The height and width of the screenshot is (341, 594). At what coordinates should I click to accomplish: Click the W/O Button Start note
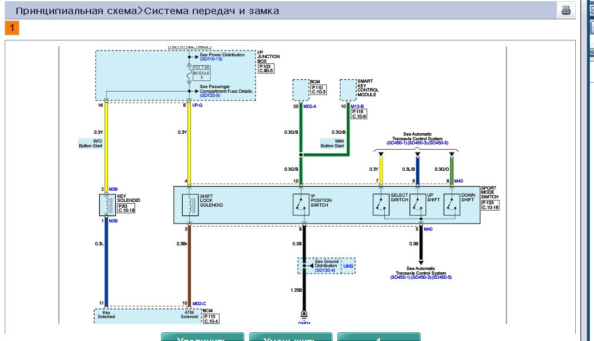(x=90, y=143)
